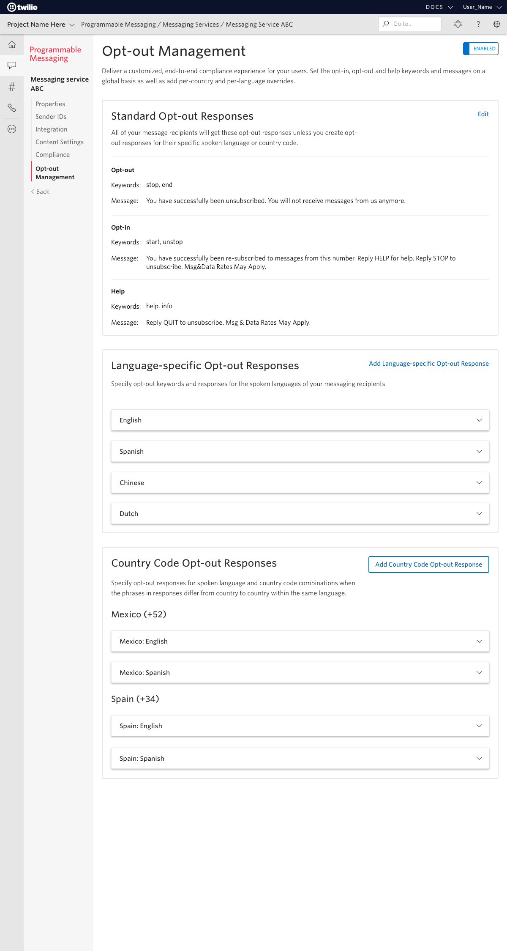Screen dimensions: 507x951
Task: Go to Sender IDs in sidebar
Action: [51, 117]
